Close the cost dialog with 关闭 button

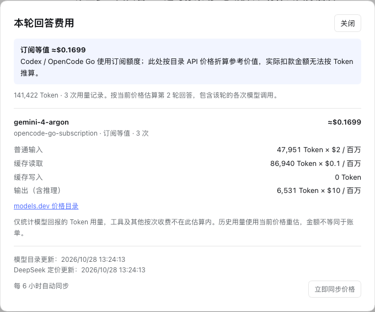[x=347, y=23]
